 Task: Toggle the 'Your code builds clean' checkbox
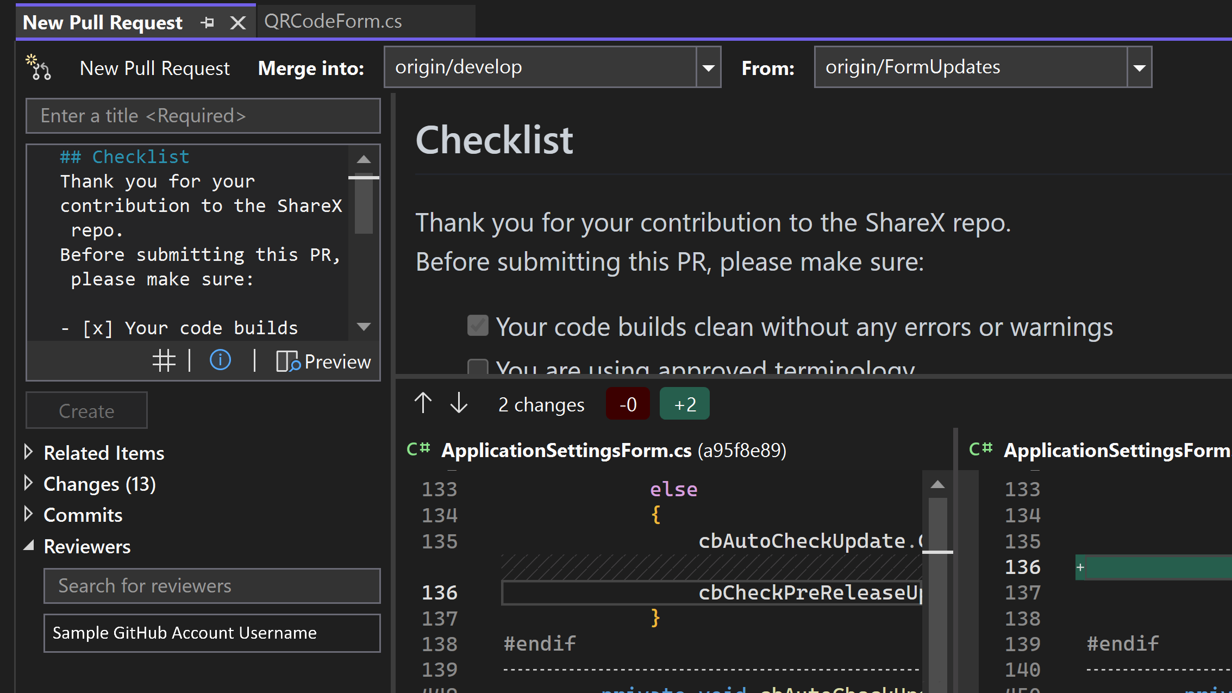[x=478, y=325]
